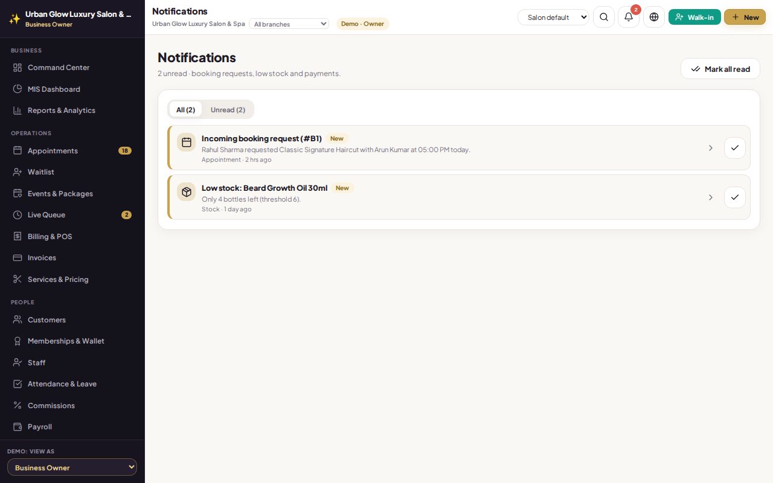Screen dimensions: 773x483
Task: Click the Live Queue count badge 2
Action: 126,215
